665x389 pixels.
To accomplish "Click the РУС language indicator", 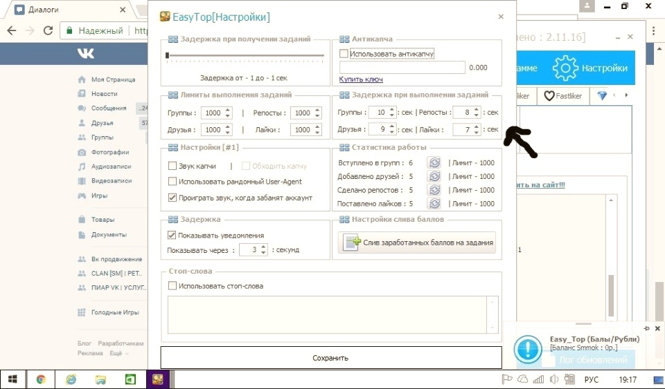I will 591,380.
